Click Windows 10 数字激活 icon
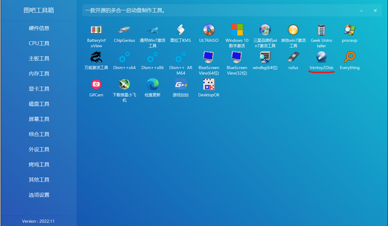The width and height of the screenshot is (388, 226). click(x=237, y=30)
